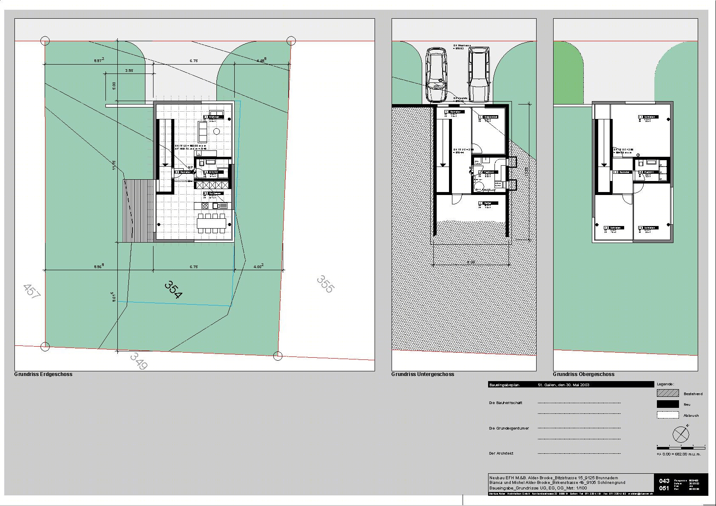The height and width of the screenshot is (506, 716).
Task: Click plan number '051' in title block
Action: pyautogui.click(x=664, y=488)
